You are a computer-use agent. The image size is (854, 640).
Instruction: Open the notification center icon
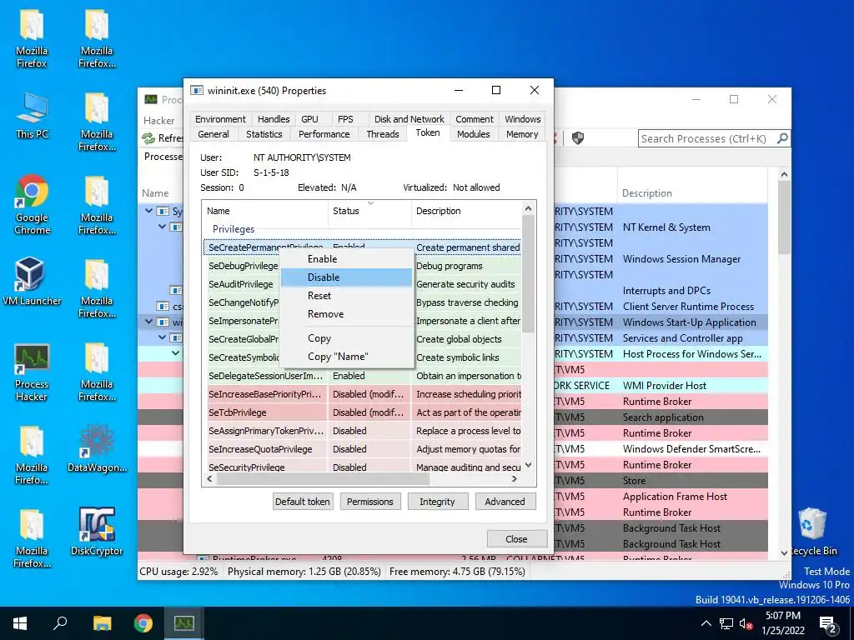(828, 623)
